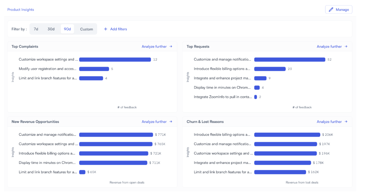Click the churn bar showing $162K
The height and width of the screenshot is (194, 365).
[x=280, y=172]
